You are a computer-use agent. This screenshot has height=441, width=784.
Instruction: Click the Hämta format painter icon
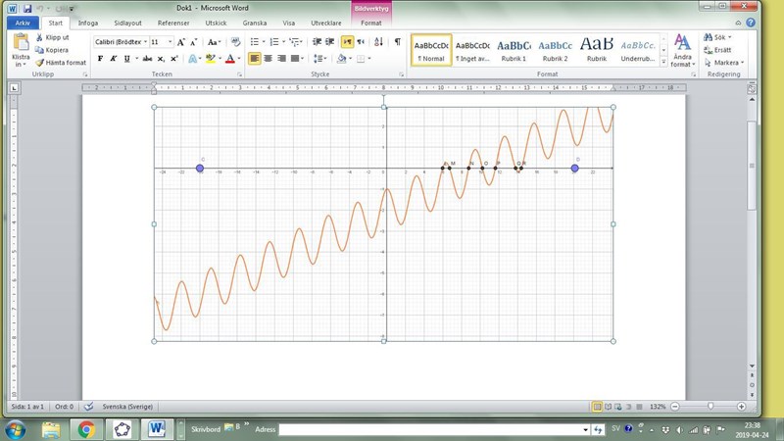tap(39, 62)
